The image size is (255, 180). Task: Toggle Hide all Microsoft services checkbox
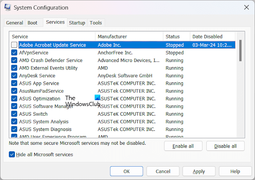pyautogui.click(x=12, y=155)
